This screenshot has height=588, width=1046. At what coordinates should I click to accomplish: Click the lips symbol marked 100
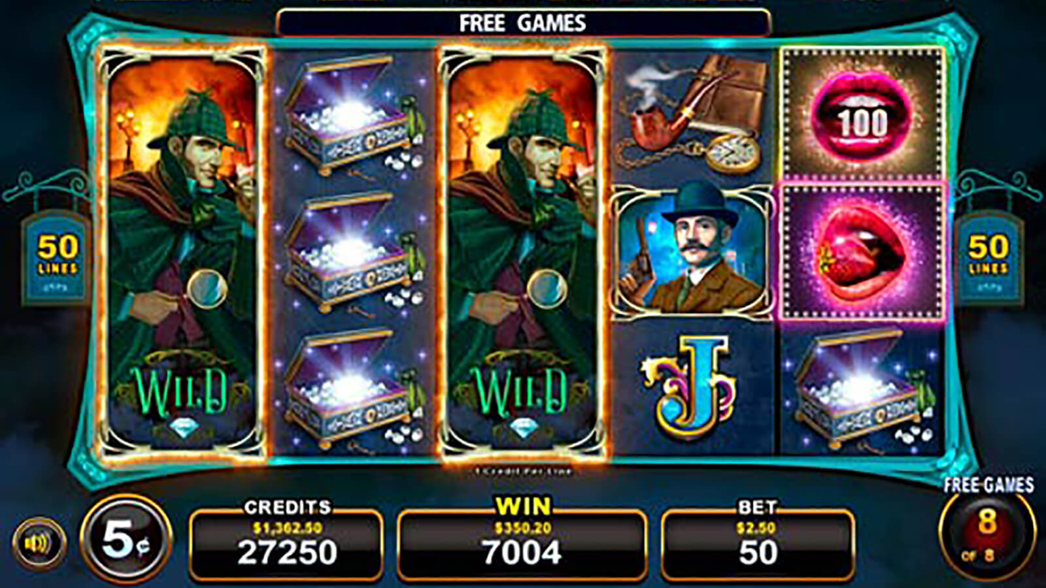tap(863, 114)
